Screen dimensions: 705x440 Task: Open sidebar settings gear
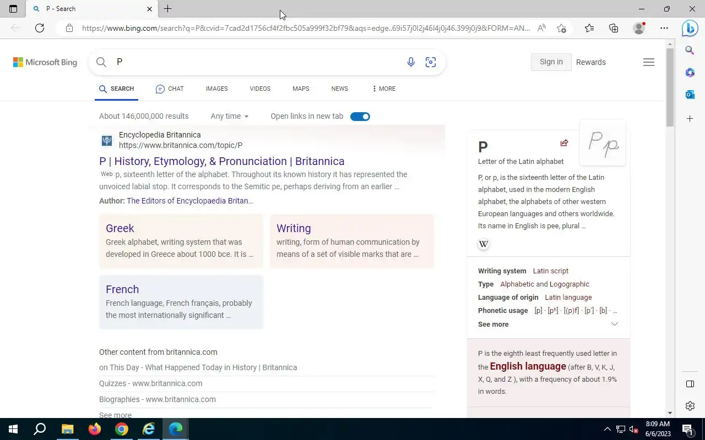(690, 406)
